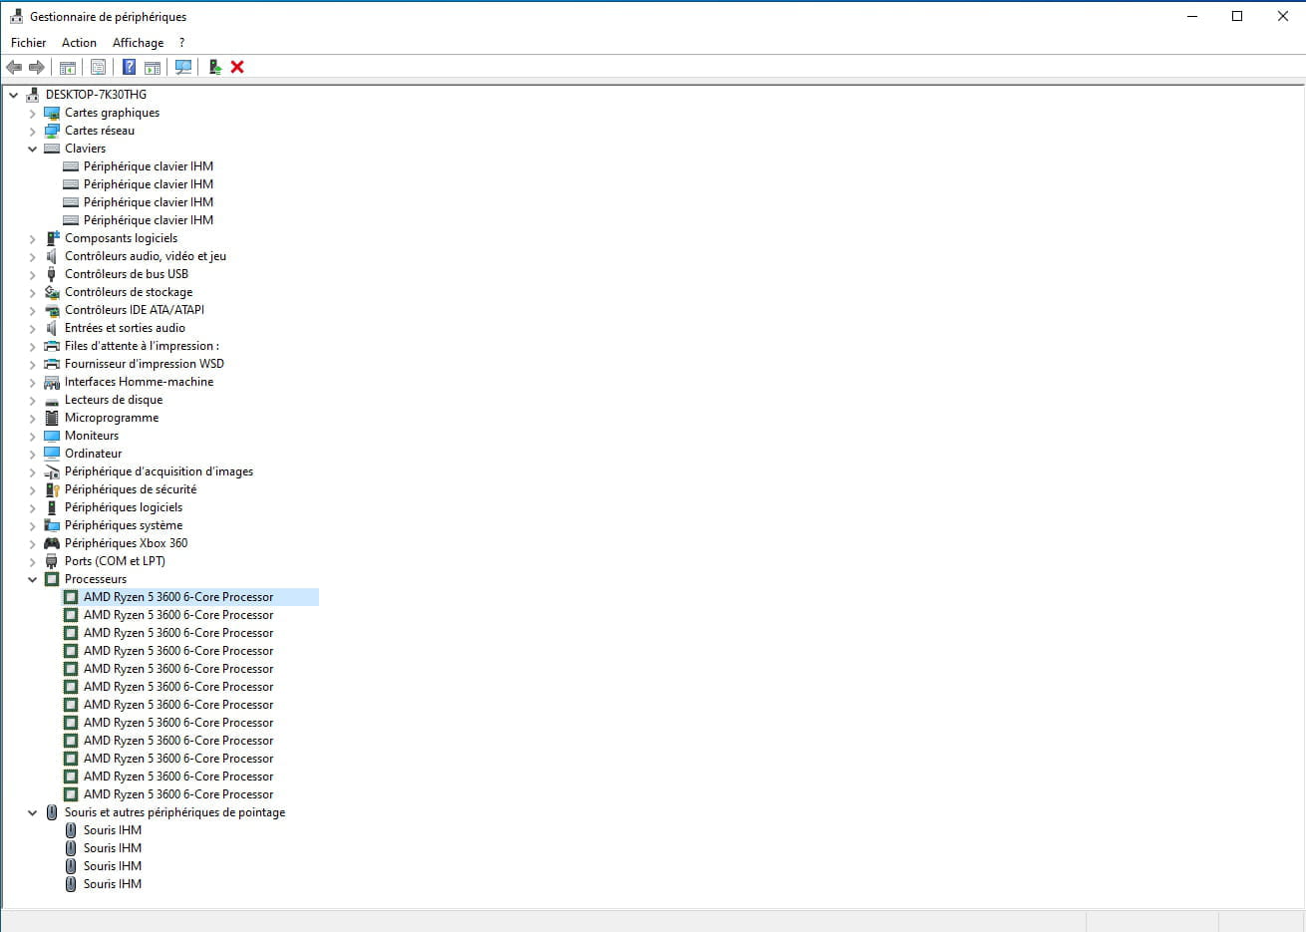Click the gamepad icon of Périphériques Xbox 360
The width and height of the screenshot is (1306, 932).
(x=52, y=543)
